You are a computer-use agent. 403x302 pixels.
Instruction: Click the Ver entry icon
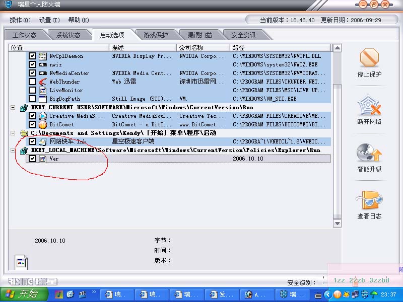43,159
